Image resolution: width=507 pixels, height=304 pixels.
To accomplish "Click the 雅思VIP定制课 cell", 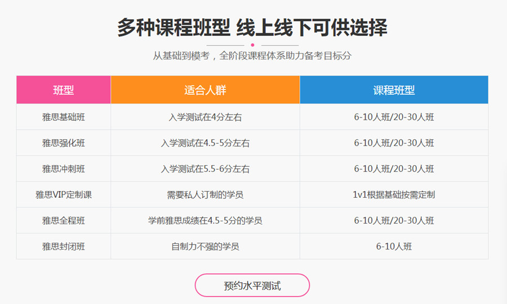I will point(63,195).
